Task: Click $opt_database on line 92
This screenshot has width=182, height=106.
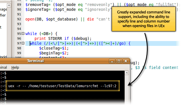Action: click(61, 19)
